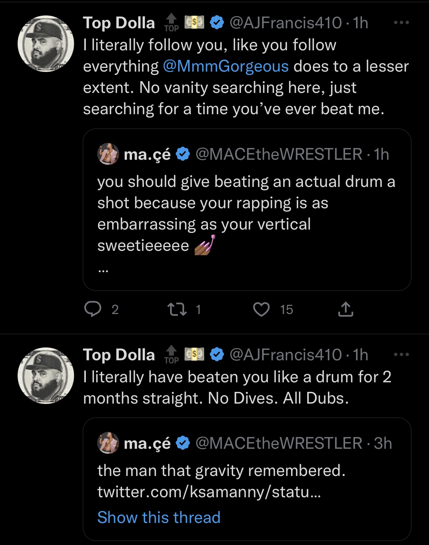Open ma.çé avatar in second quoted tweet
The image size is (429, 545).
click(108, 443)
